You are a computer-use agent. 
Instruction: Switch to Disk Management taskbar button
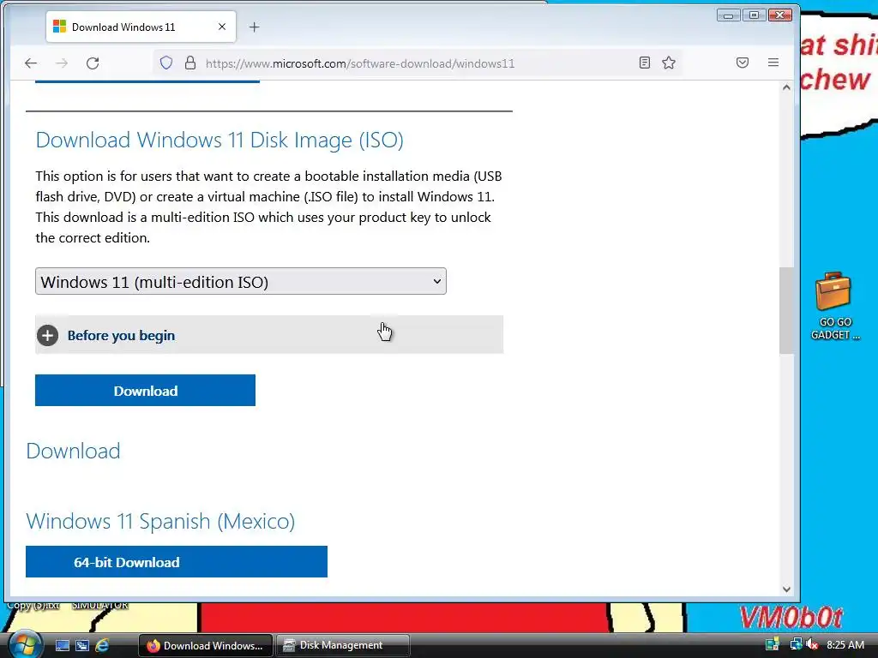(343, 645)
